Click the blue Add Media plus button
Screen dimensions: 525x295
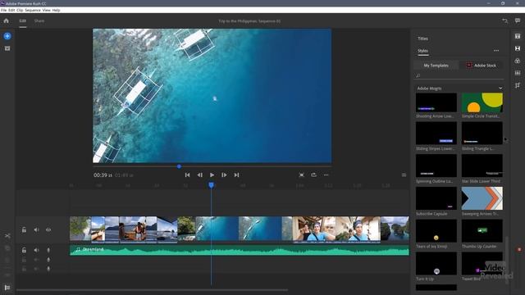(x=7, y=36)
